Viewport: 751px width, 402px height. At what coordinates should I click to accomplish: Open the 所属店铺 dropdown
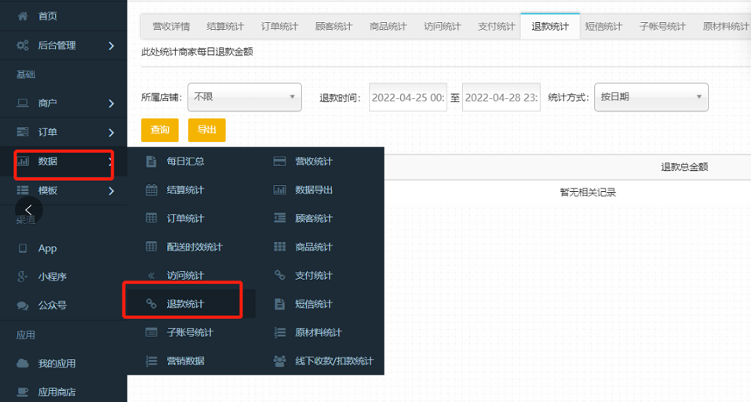[245, 97]
